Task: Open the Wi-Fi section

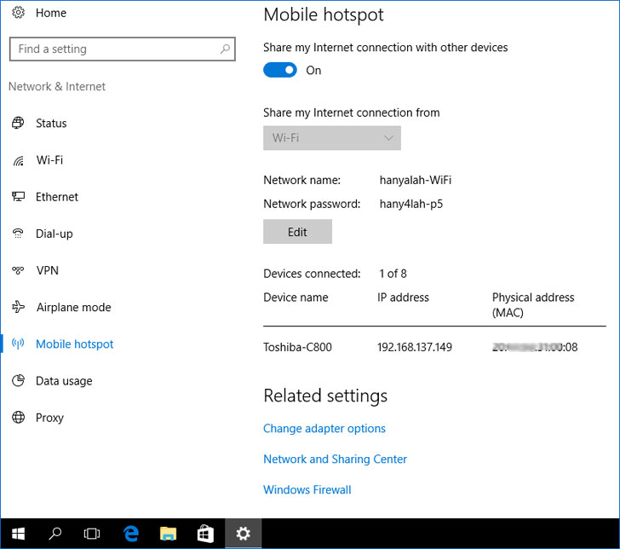Action: (49, 160)
